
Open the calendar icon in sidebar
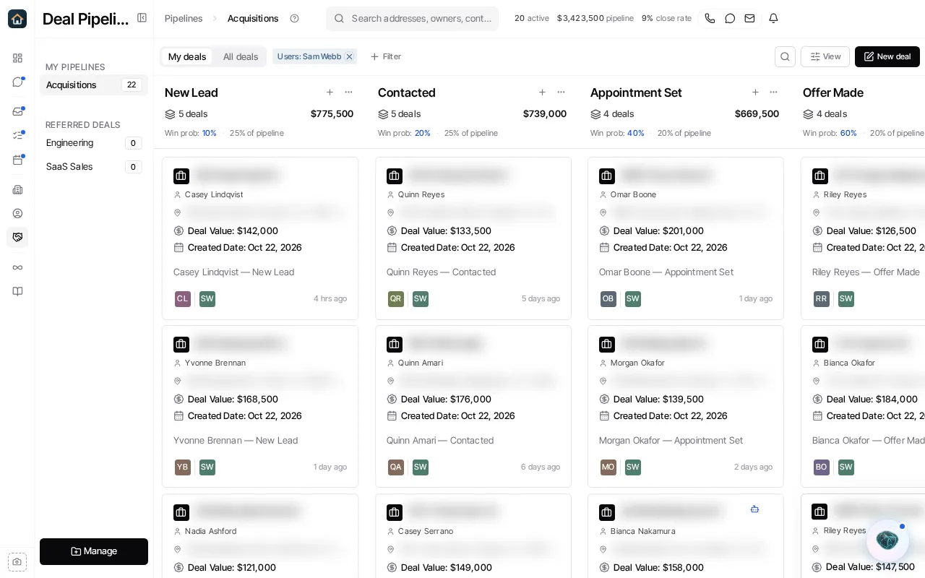(17, 160)
